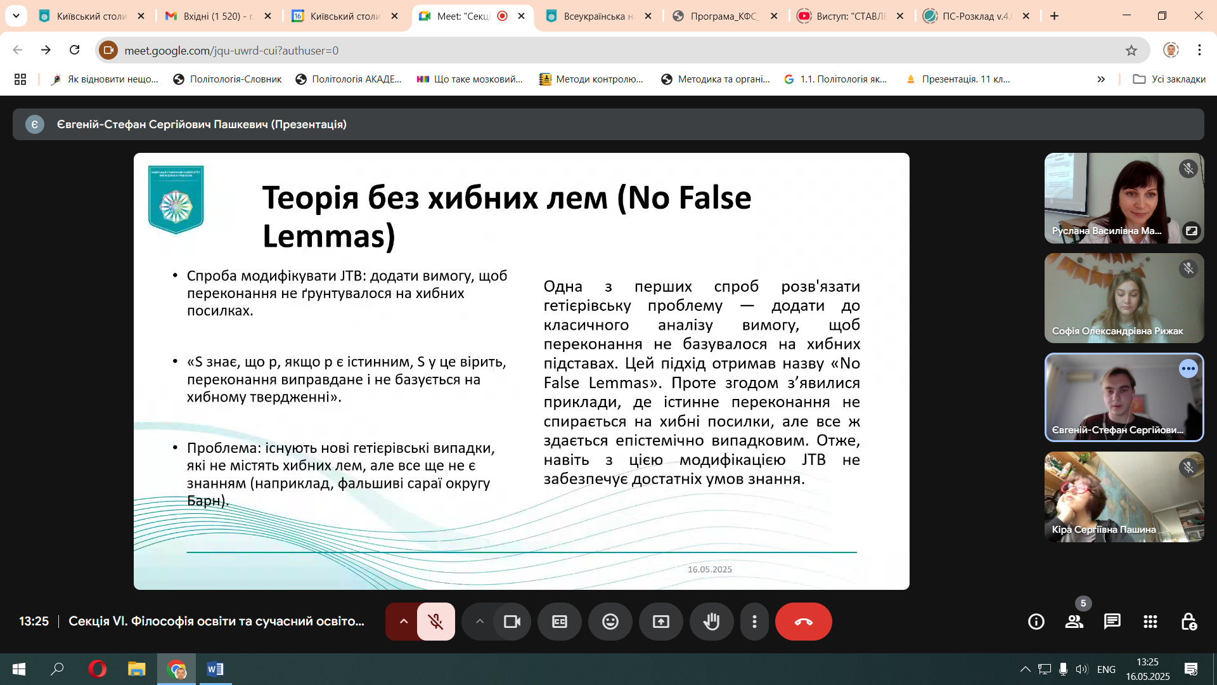The image size is (1217, 685).
Task: Click the Present now screen share icon
Action: 660,622
